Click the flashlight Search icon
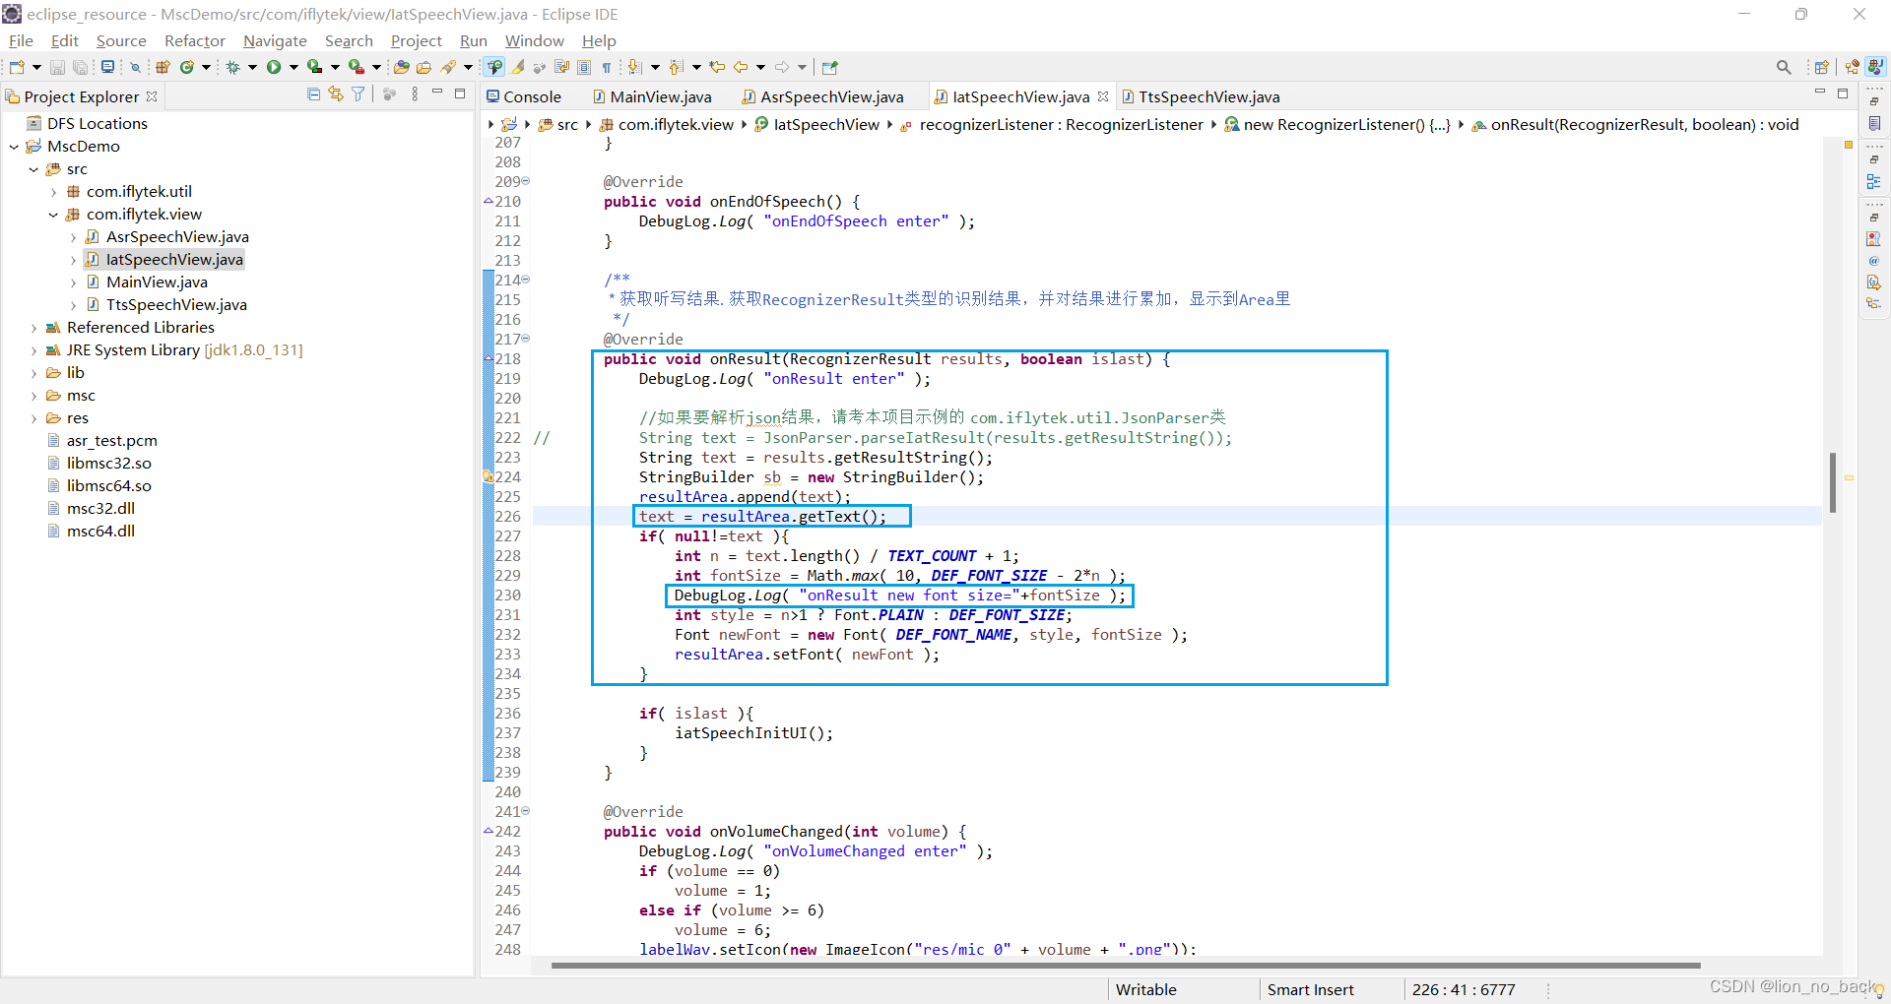 pos(448,67)
